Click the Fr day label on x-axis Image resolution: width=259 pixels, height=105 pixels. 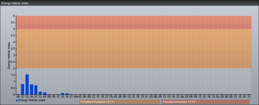146,97
